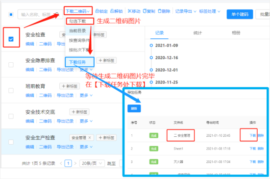Screen dimensions: 270x179
Task: Click 二维码 link under 安全检查
Action: (45, 44)
